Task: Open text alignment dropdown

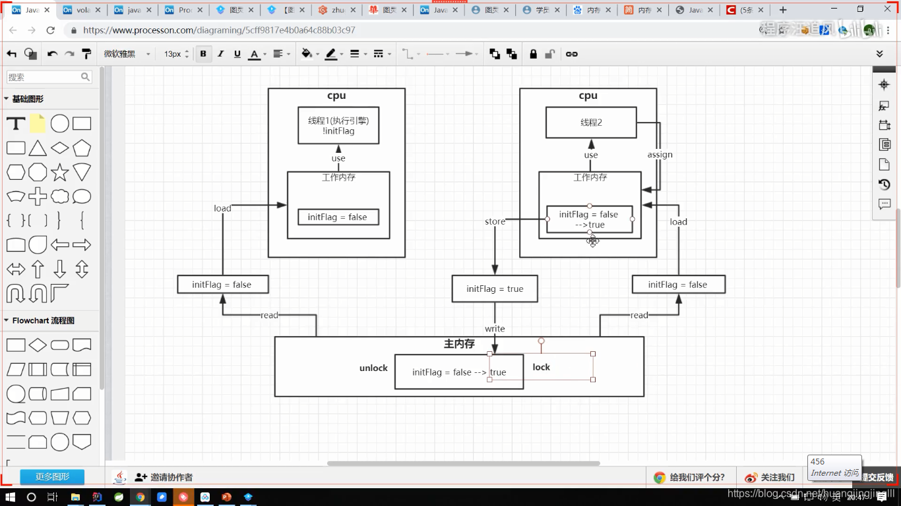Action: pyautogui.click(x=282, y=54)
